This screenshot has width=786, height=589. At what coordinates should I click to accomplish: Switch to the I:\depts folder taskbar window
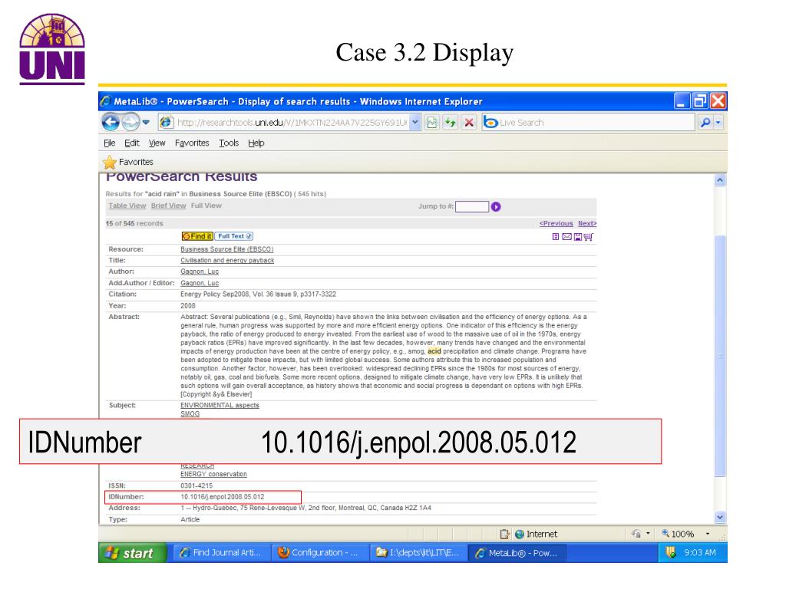pos(417,552)
